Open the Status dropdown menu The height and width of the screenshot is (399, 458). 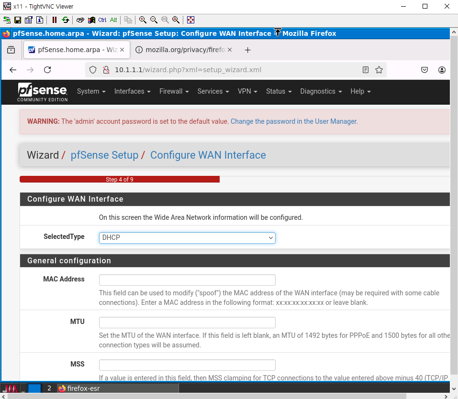pyautogui.click(x=279, y=92)
